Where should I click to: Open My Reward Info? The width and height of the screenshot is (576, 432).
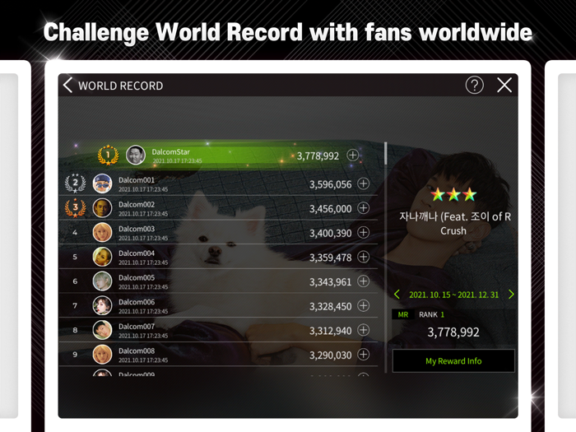pos(453,360)
